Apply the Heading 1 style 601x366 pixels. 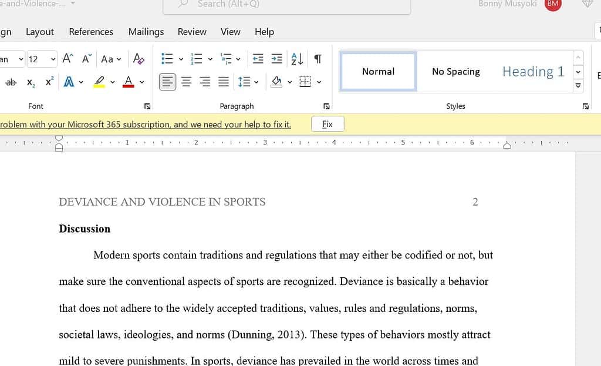[x=533, y=71]
